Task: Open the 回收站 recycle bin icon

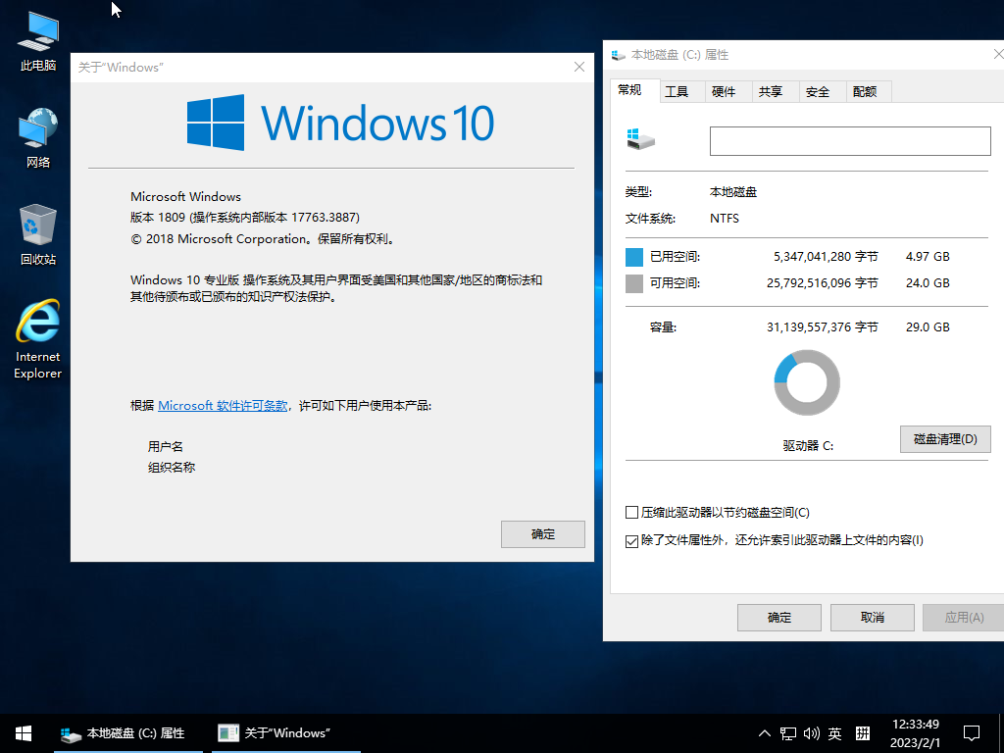Action: (38, 234)
